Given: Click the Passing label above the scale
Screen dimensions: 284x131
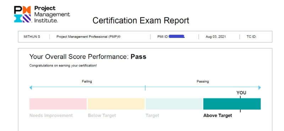Looking at the screenshot, I should click(x=203, y=81).
